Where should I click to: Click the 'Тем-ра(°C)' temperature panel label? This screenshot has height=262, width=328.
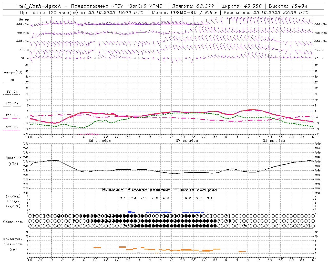point(12,72)
